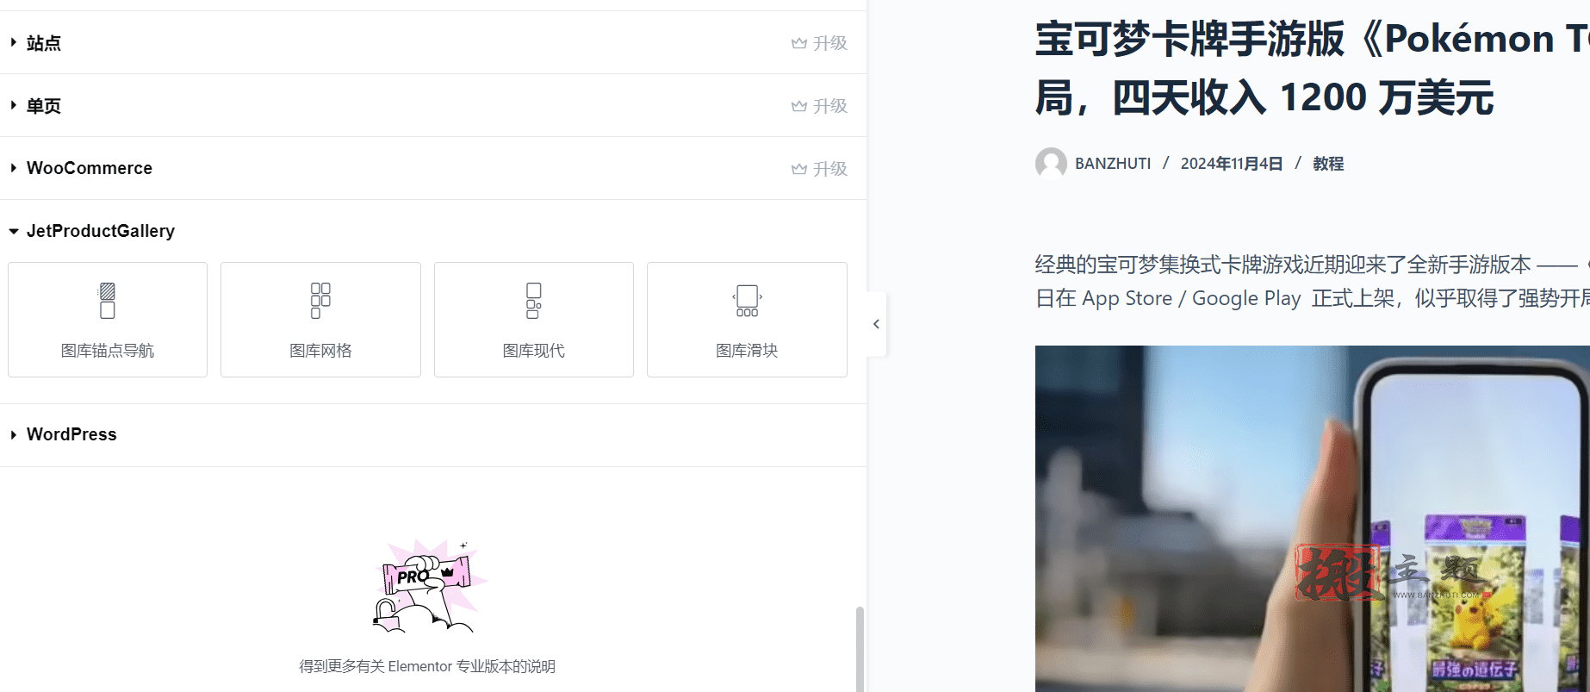
Task: Expand the WooCommerce category
Action: (x=432, y=168)
